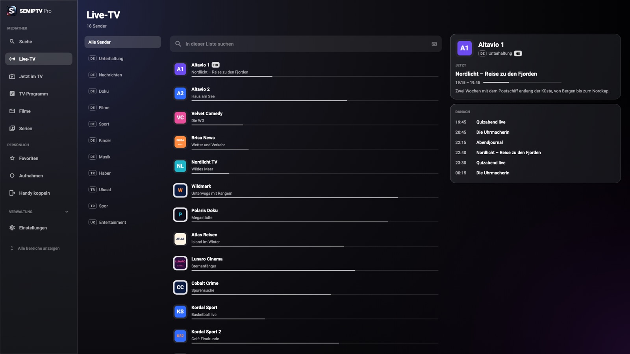
Task: Select the Cobalt Crime CC logo
Action: (180, 287)
